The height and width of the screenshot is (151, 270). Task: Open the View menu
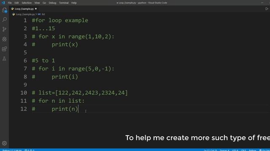pos(37,3)
